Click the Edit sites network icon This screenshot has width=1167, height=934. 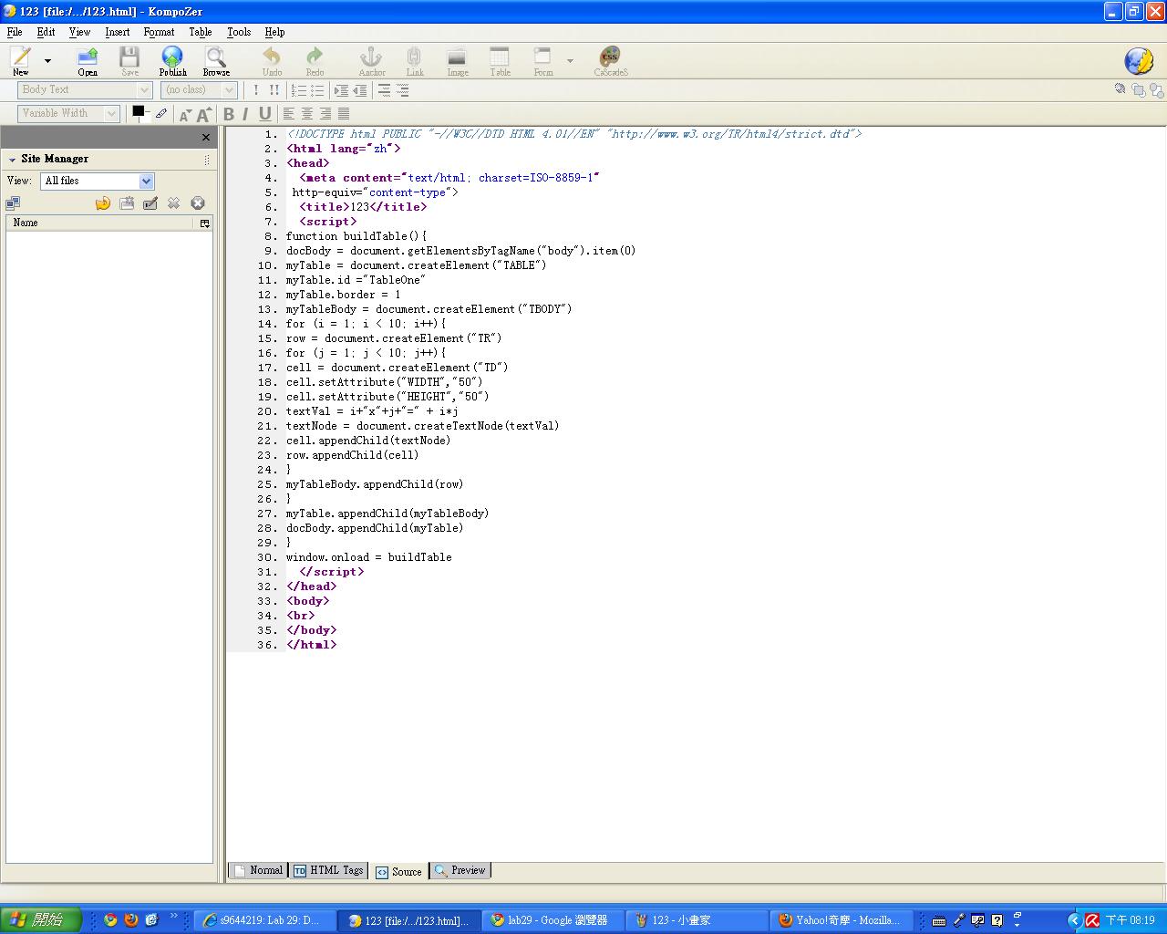coord(14,203)
